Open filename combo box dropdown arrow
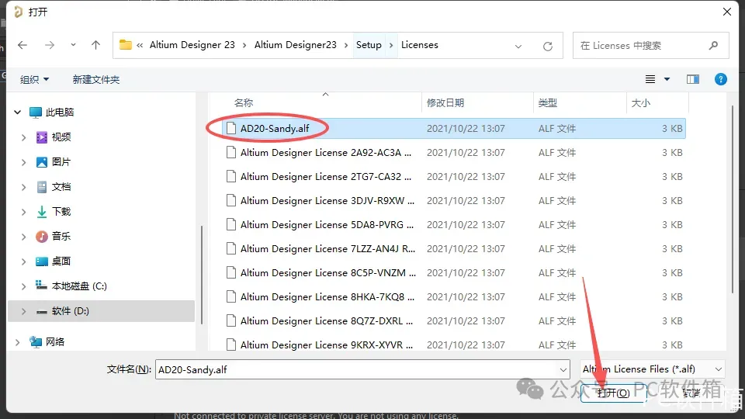The height and width of the screenshot is (419, 745). point(563,369)
